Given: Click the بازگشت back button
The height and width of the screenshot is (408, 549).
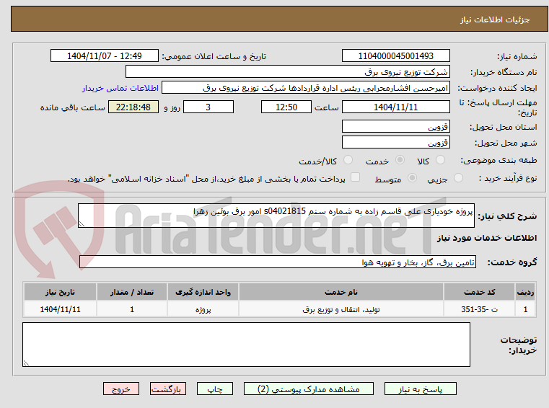Looking at the screenshot, I should pos(168,389).
